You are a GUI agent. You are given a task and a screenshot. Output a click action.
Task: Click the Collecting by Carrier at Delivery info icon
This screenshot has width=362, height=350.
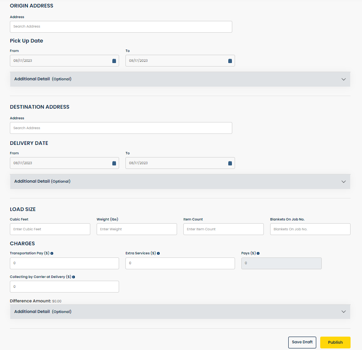(x=73, y=277)
